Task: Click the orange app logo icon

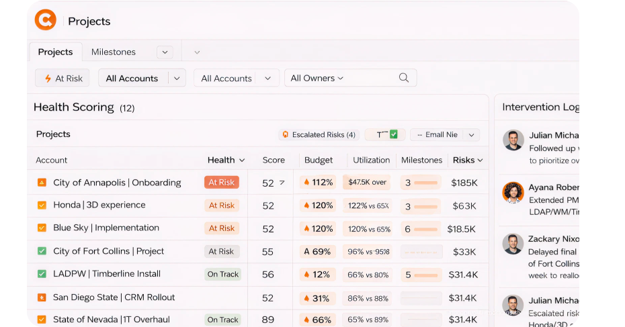Action: click(x=46, y=21)
